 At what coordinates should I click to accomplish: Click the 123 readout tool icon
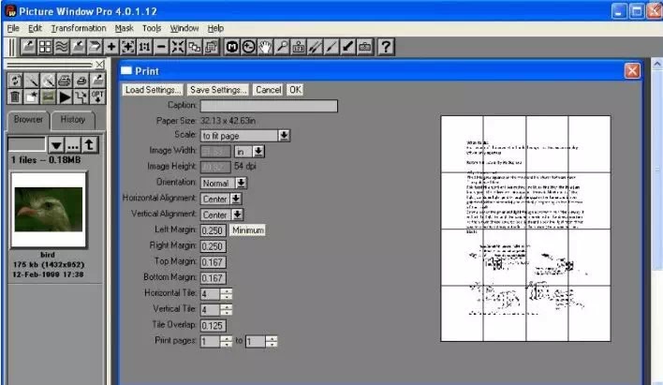[299, 47]
